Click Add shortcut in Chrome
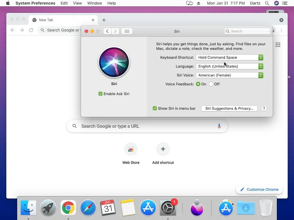The width and height of the screenshot is (294, 220). [163, 153]
